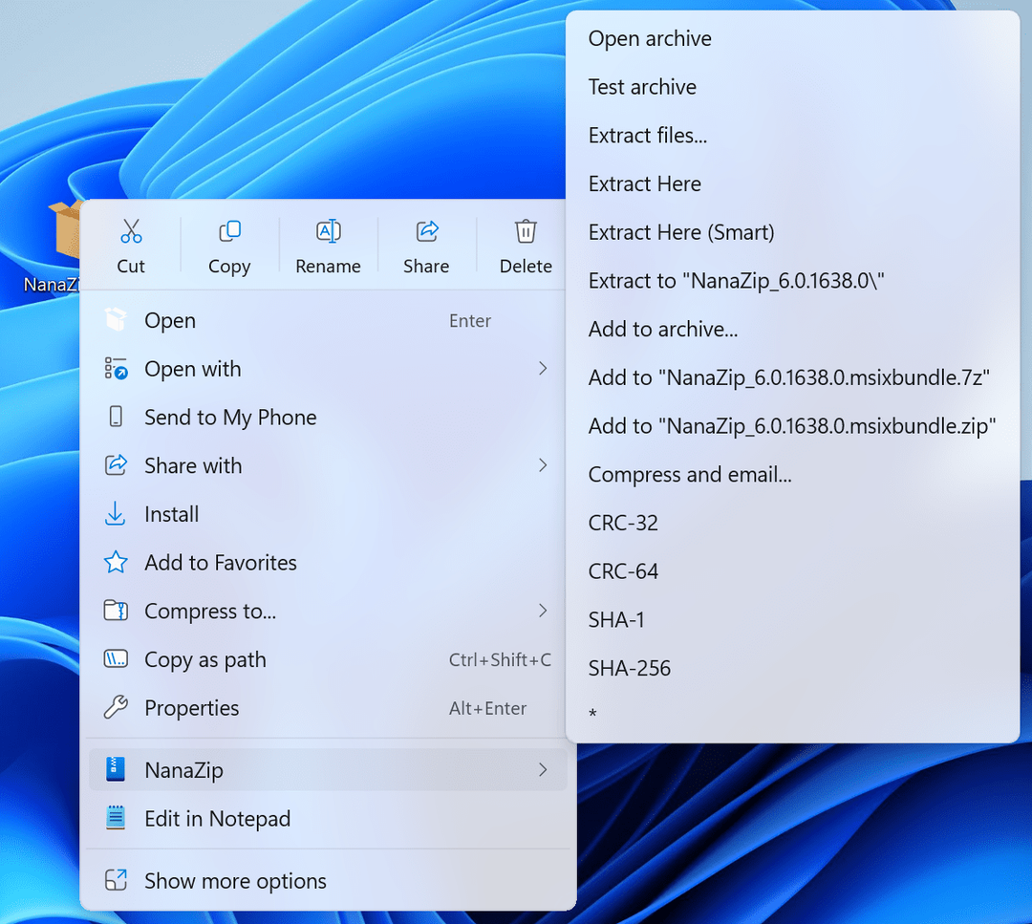1032x924 pixels.
Task: Click the Ctrl+Shift+C shortcut text
Action: pyautogui.click(x=500, y=659)
